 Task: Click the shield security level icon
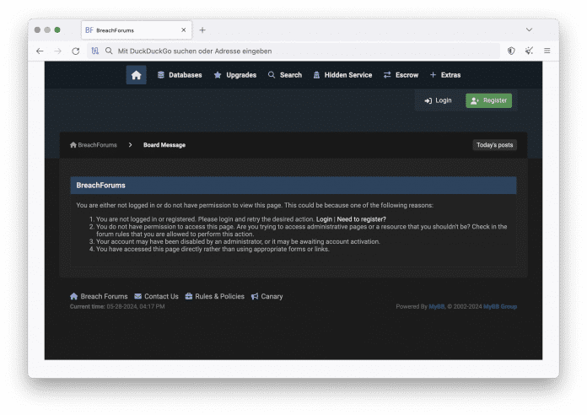click(x=511, y=51)
